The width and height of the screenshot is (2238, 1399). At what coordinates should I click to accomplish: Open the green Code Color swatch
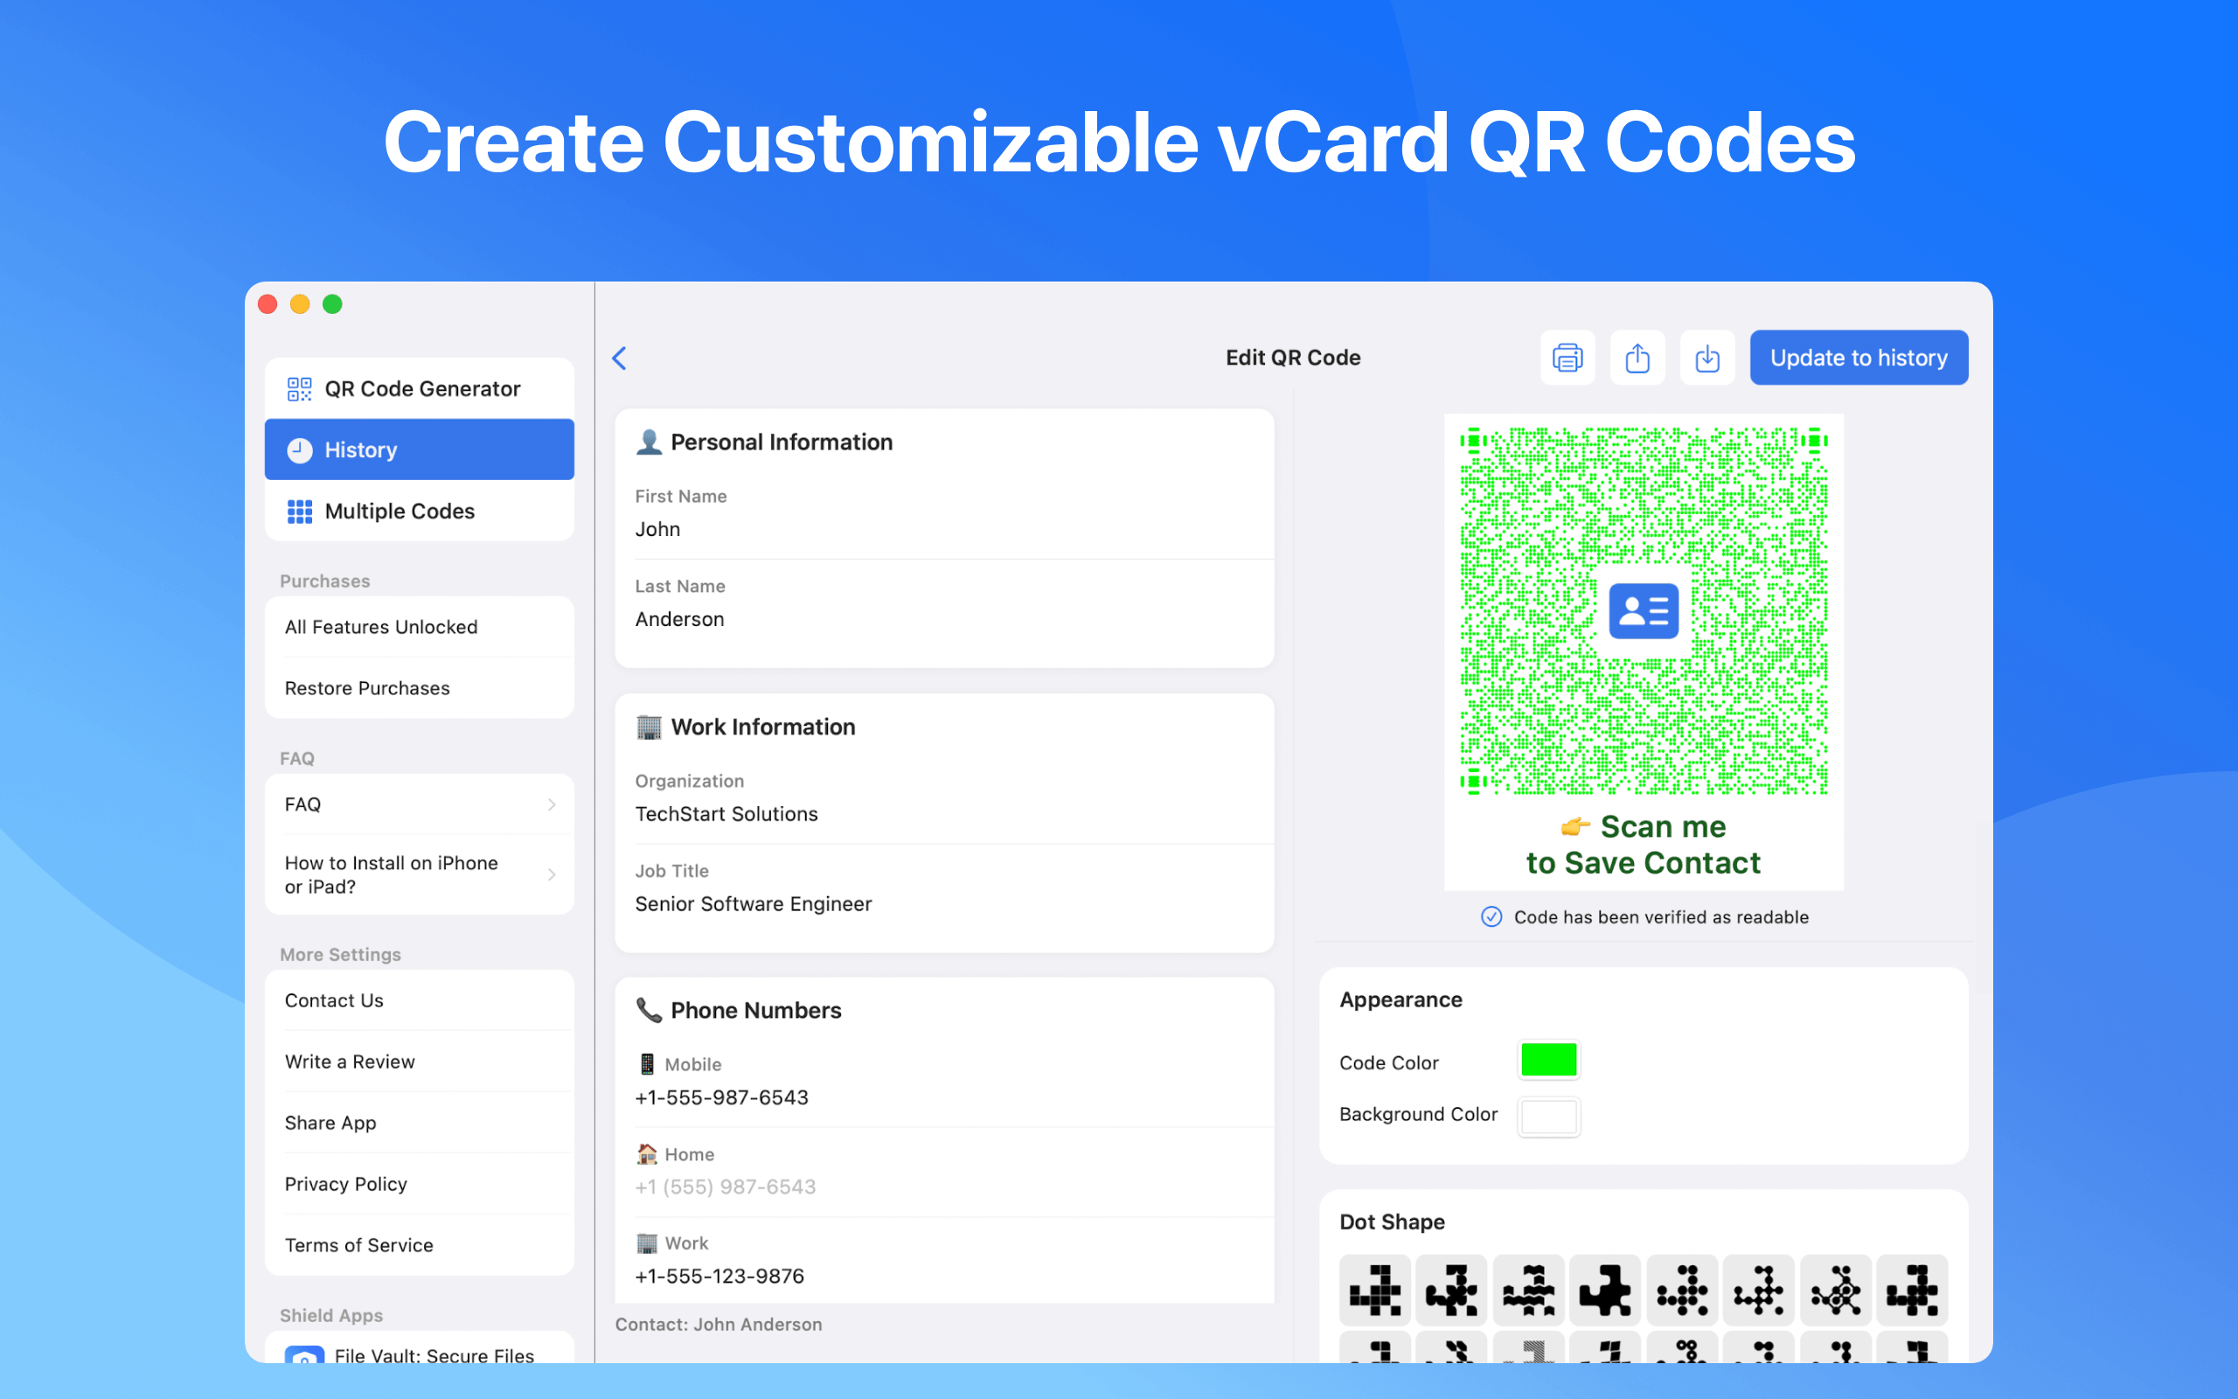(x=1548, y=1061)
